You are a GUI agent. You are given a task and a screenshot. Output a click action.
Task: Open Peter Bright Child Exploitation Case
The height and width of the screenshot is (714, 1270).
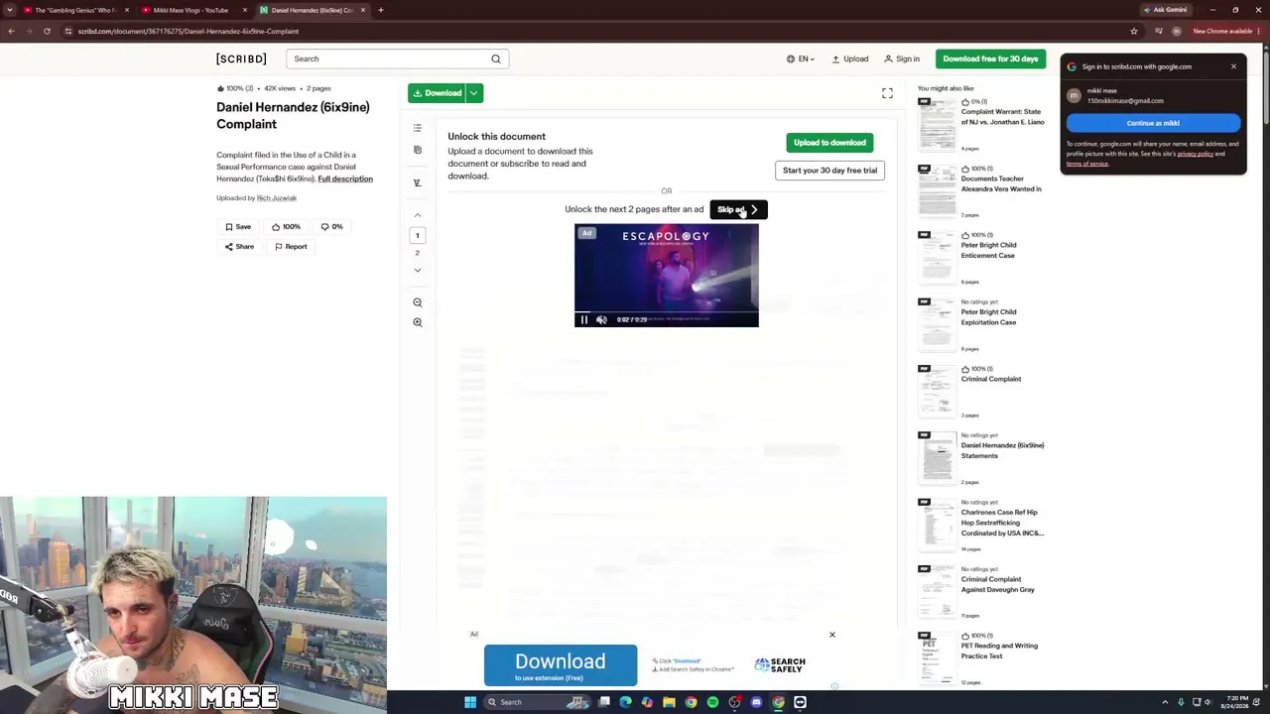988,317
